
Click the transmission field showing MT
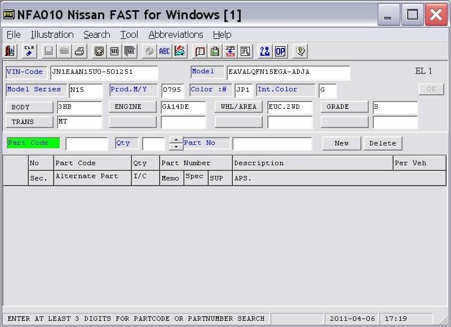pyautogui.click(x=79, y=122)
